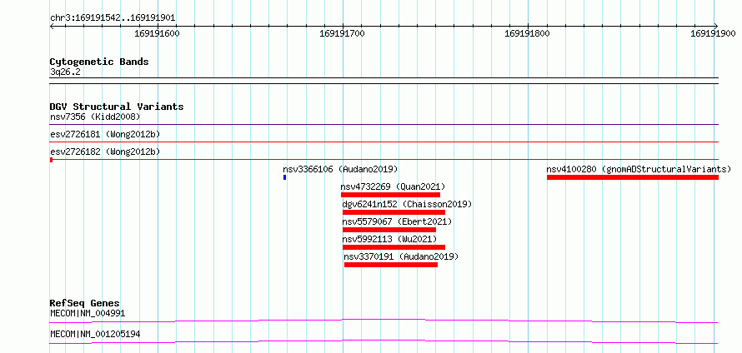Click ruler position 169191900
The image size is (742, 353).
(713, 33)
